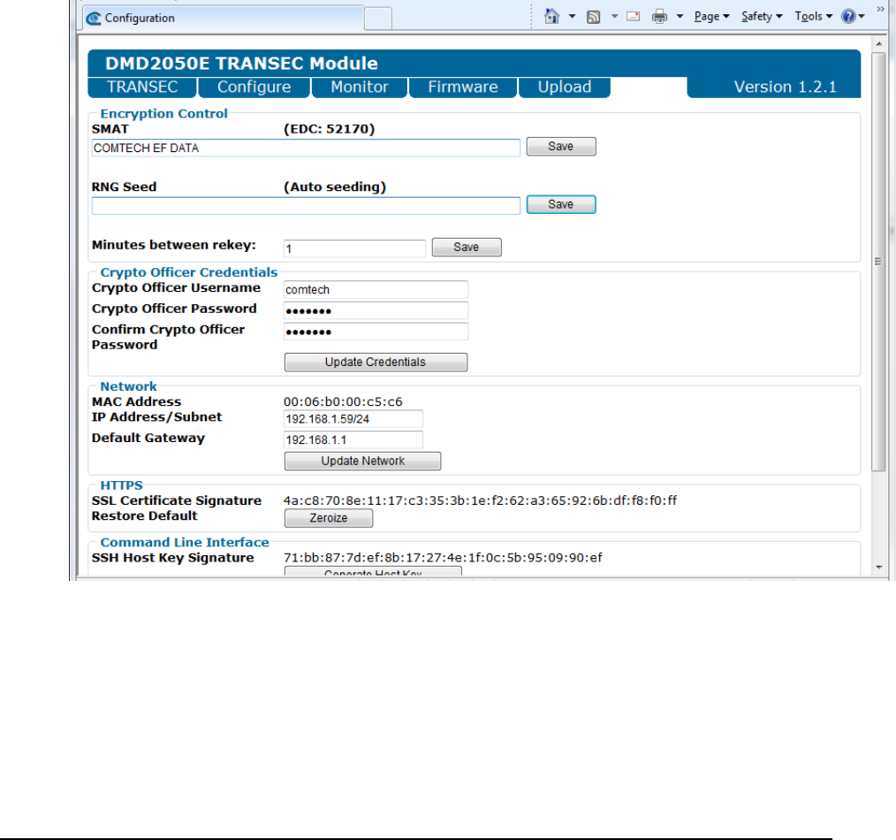The width and height of the screenshot is (896, 840).
Task: Click the Crypto Officer Username field
Action: coord(376,289)
